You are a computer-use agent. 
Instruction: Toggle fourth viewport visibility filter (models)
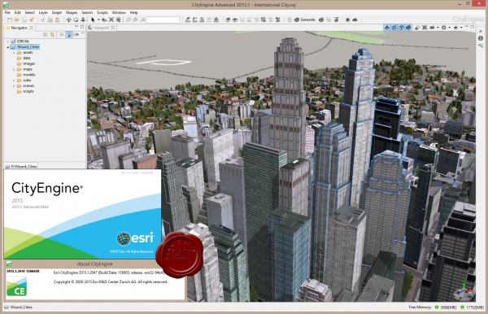pyautogui.click(x=408, y=28)
